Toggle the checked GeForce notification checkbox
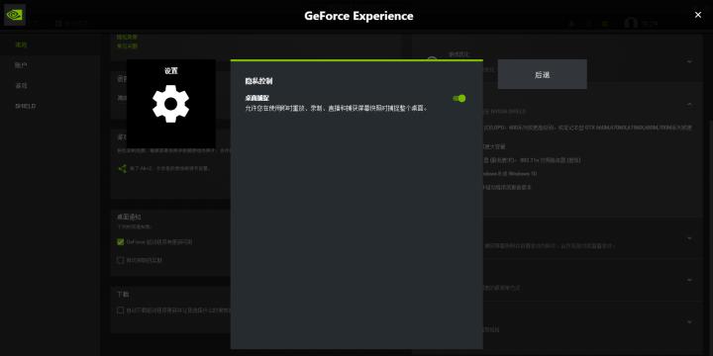713x356 pixels. 121,242
